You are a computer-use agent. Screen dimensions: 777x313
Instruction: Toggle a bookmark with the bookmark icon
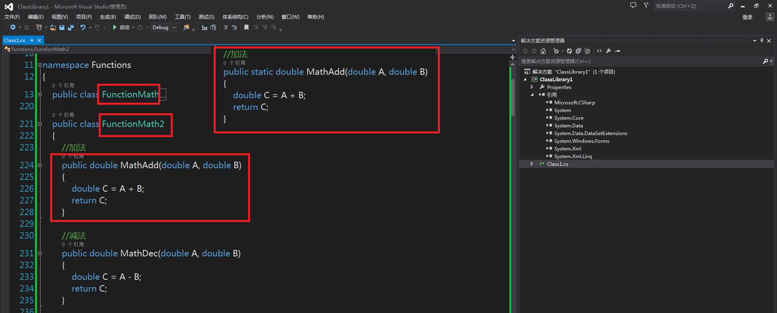tap(246, 28)
